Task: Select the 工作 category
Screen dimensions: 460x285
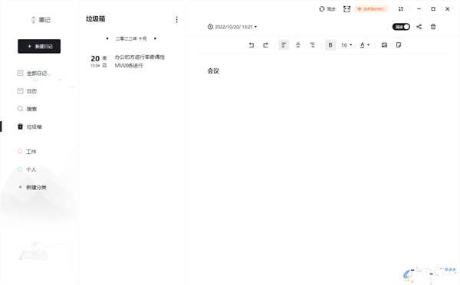Action: tap(27, 152)
